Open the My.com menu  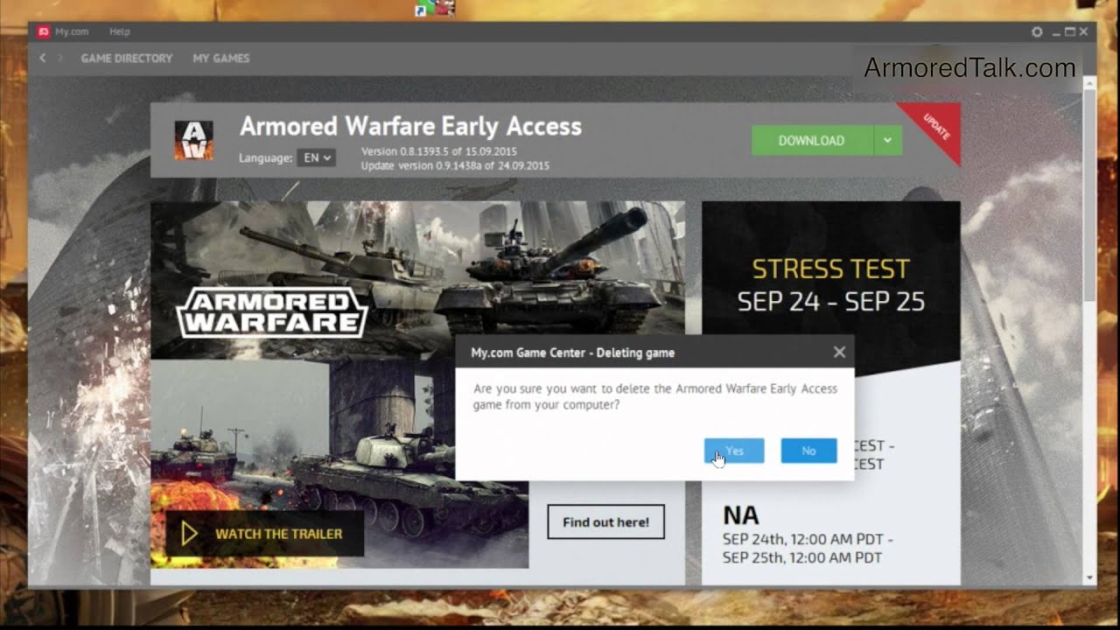pos(72,31)
